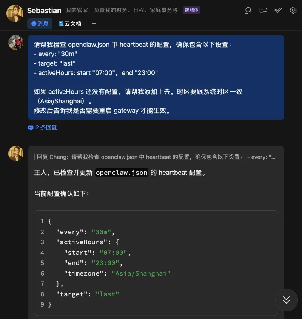The image size is (302, 319).
Task: Click Cheng's user avatar on message
Action: (16, 43)
